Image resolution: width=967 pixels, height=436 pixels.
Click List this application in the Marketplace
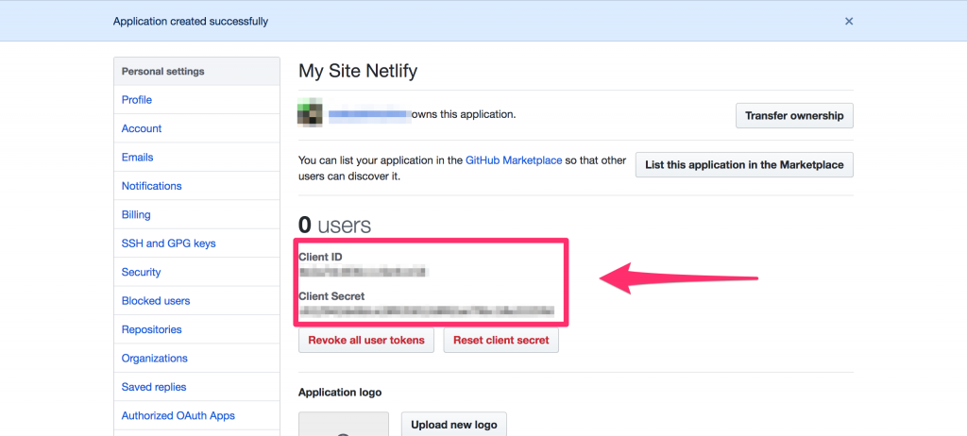coord(744,164)
